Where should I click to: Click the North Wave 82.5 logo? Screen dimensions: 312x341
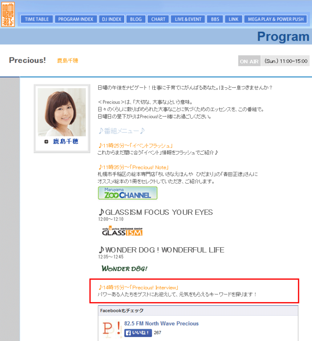9,14
